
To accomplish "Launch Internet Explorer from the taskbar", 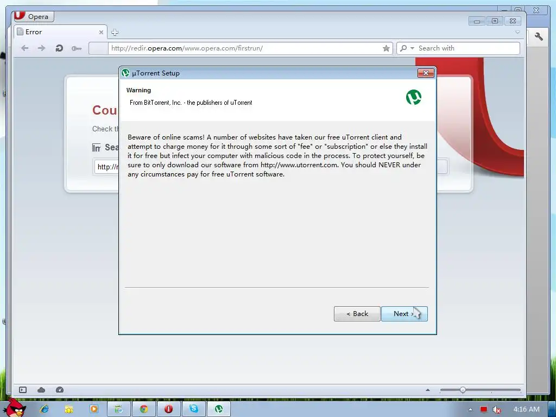I will point(45,409).
